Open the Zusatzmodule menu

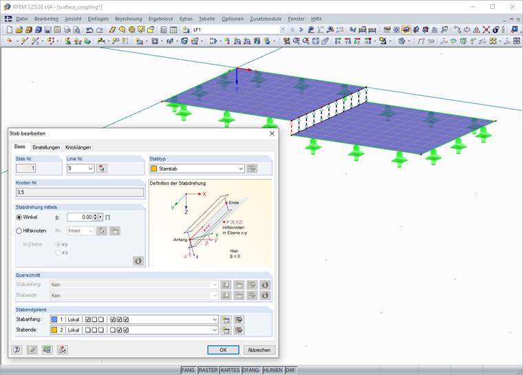tap(266, 19)
